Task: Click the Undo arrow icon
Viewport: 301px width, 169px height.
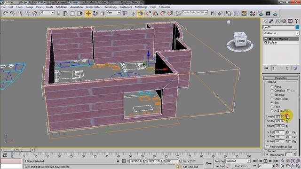Action: (x=5, y=13)
